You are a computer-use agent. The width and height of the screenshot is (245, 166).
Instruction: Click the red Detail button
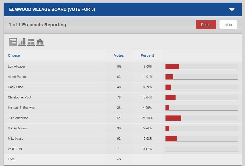pyautogui.click(x=206, y=25)
